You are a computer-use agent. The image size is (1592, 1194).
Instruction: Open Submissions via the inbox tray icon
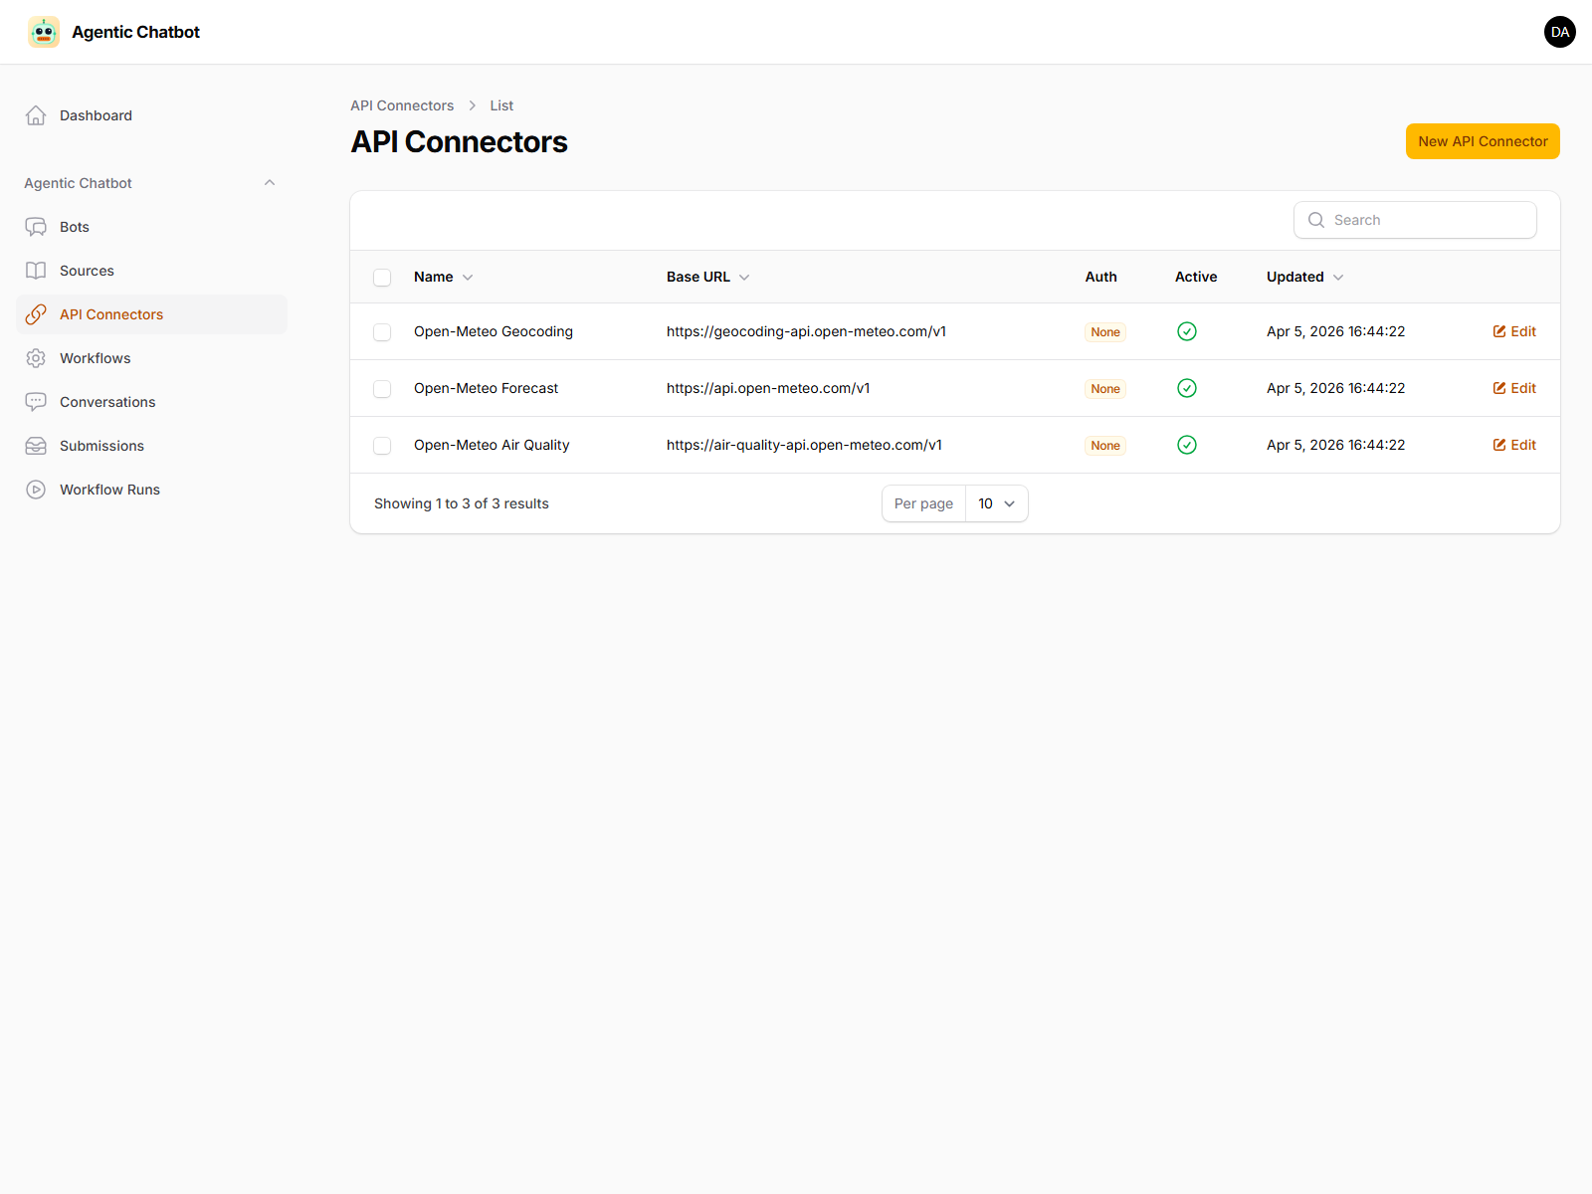36,445
